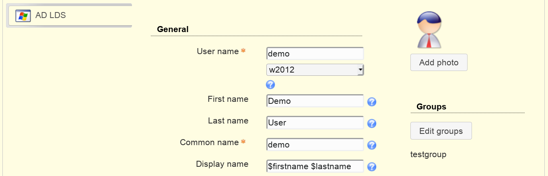The width and height of the screenshot is (548, 176).
Task: Show help for the Last name field
Action: coord(372,123)
